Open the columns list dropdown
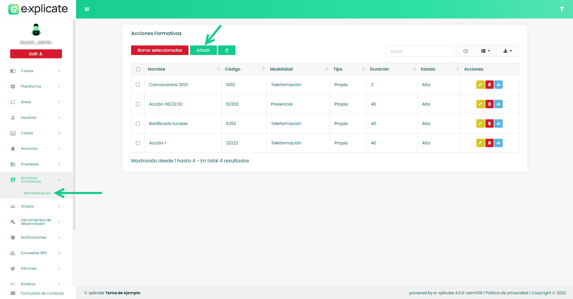The width and height of the screenshot is (573, 299). click(x=485, y=51)
